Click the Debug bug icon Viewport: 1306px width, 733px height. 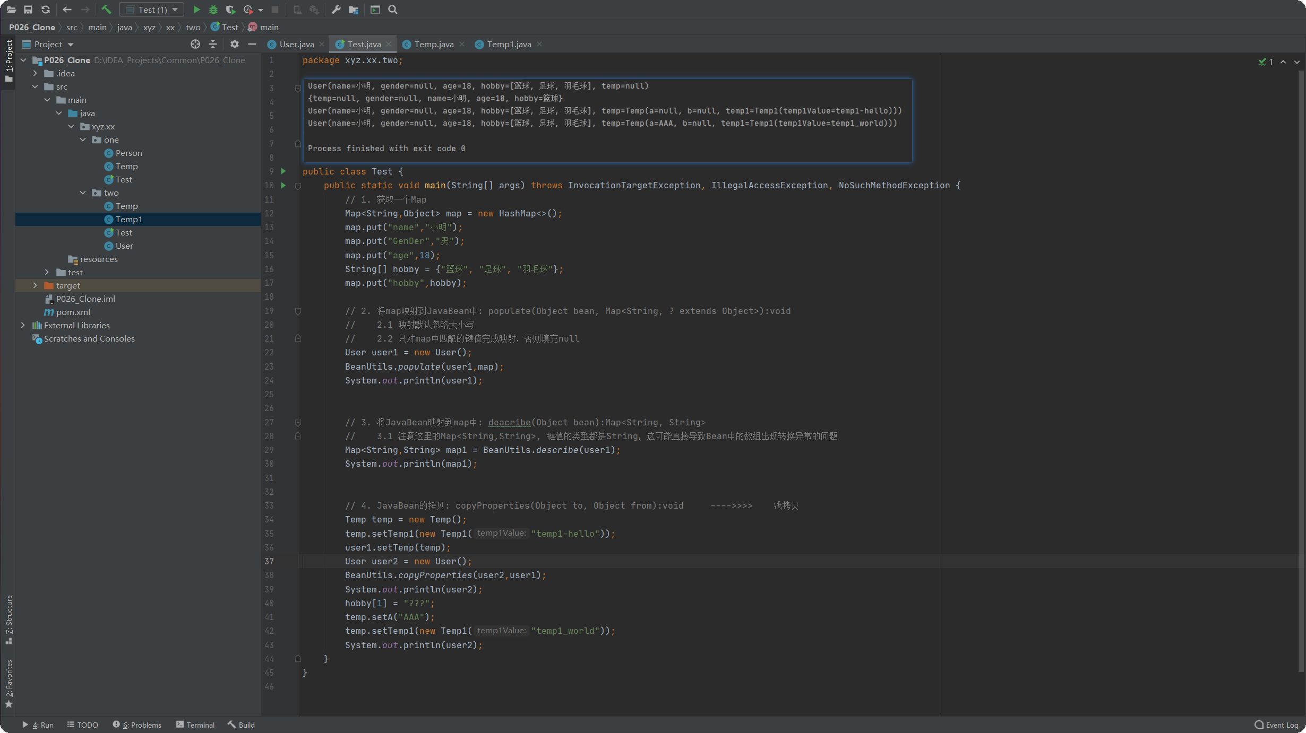coord(213,10)
